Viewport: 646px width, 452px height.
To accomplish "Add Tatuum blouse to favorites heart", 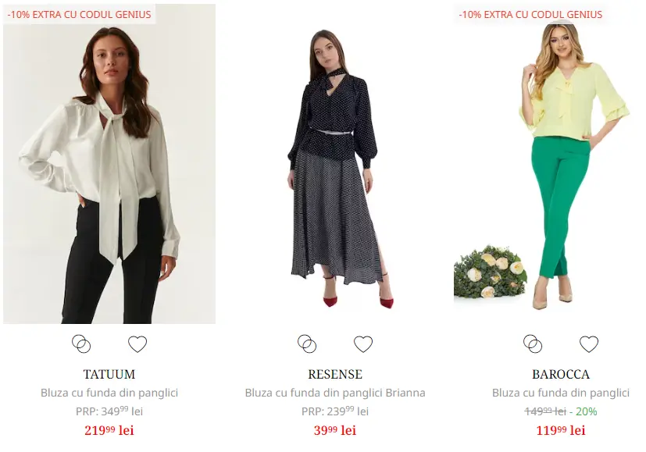I will point(137,344).
